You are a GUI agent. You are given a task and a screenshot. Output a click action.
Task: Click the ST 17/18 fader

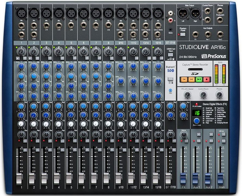tap(168, 179)
